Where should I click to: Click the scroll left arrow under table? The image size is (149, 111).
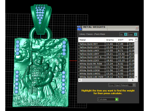(80, 80)
